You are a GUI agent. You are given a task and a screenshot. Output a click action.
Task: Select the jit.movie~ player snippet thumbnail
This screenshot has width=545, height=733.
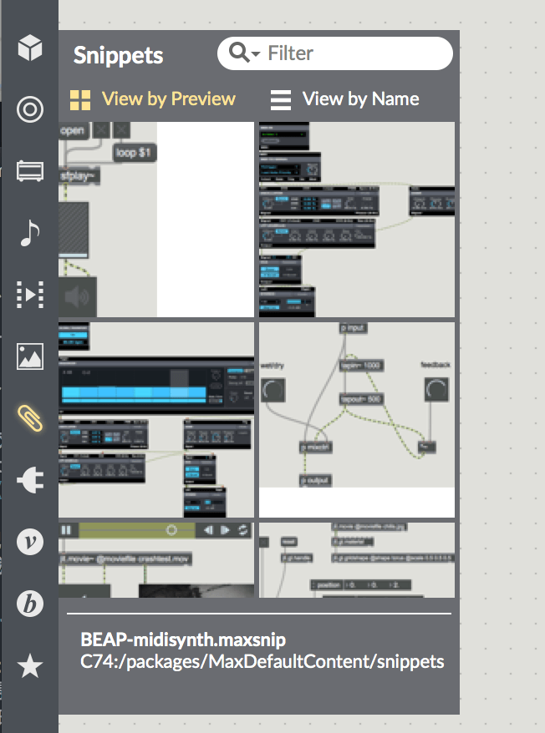tap(156, 560)
